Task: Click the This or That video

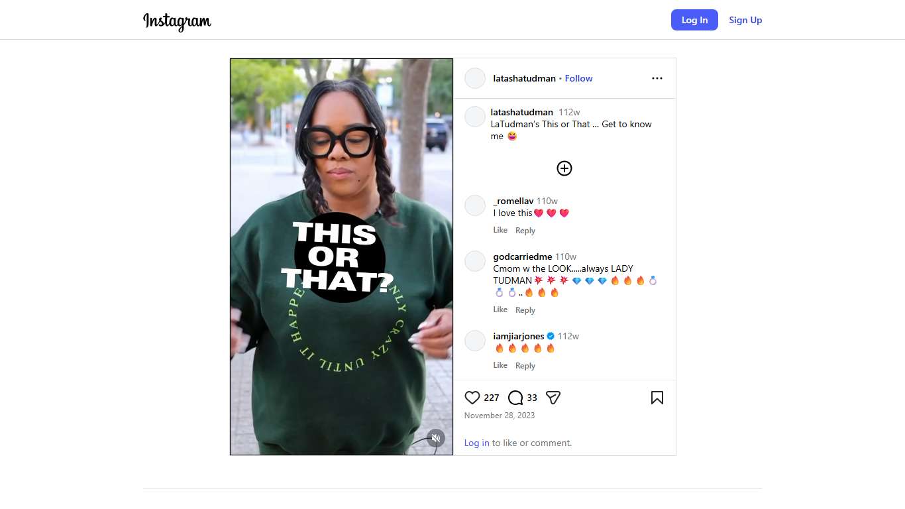Action: (341, 256)
